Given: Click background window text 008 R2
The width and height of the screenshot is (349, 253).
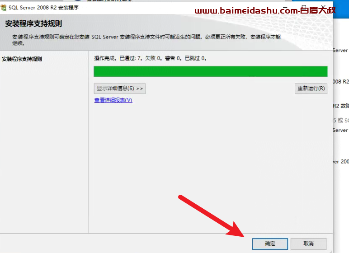Looking at the screenshot, I should [x=341, y=82].
